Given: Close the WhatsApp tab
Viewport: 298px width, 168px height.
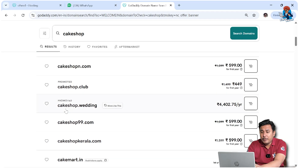Looking at the screenshot, I should click(x=116, y=5).
